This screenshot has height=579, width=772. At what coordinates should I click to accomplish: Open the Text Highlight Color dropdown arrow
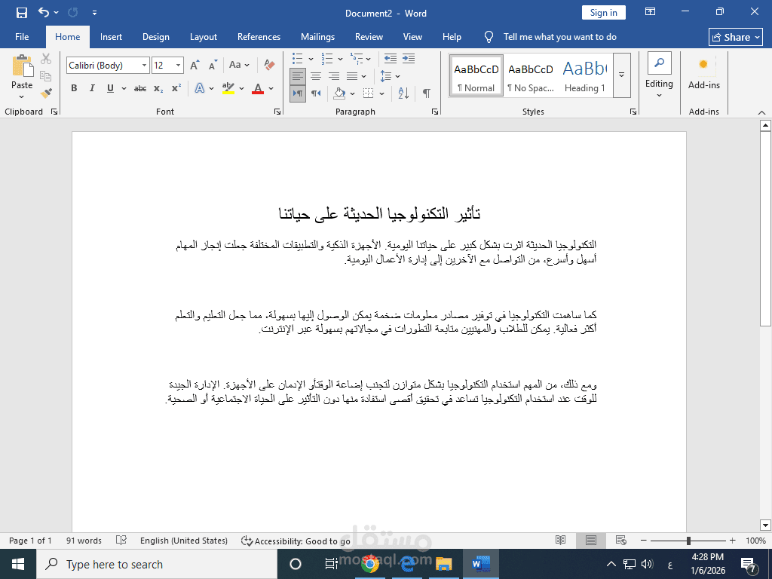coord(241,88)
